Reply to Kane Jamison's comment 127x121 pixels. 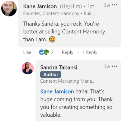(x=68, y=52)
